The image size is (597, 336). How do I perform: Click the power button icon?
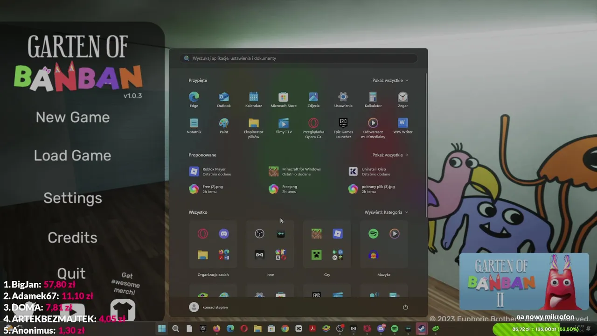point(405,307)
